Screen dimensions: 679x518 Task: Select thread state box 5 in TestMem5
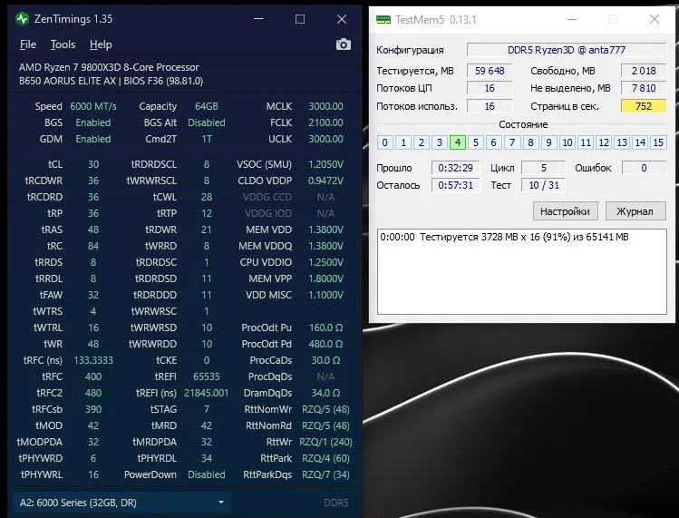pyautogui.click(x=476, y=142)
